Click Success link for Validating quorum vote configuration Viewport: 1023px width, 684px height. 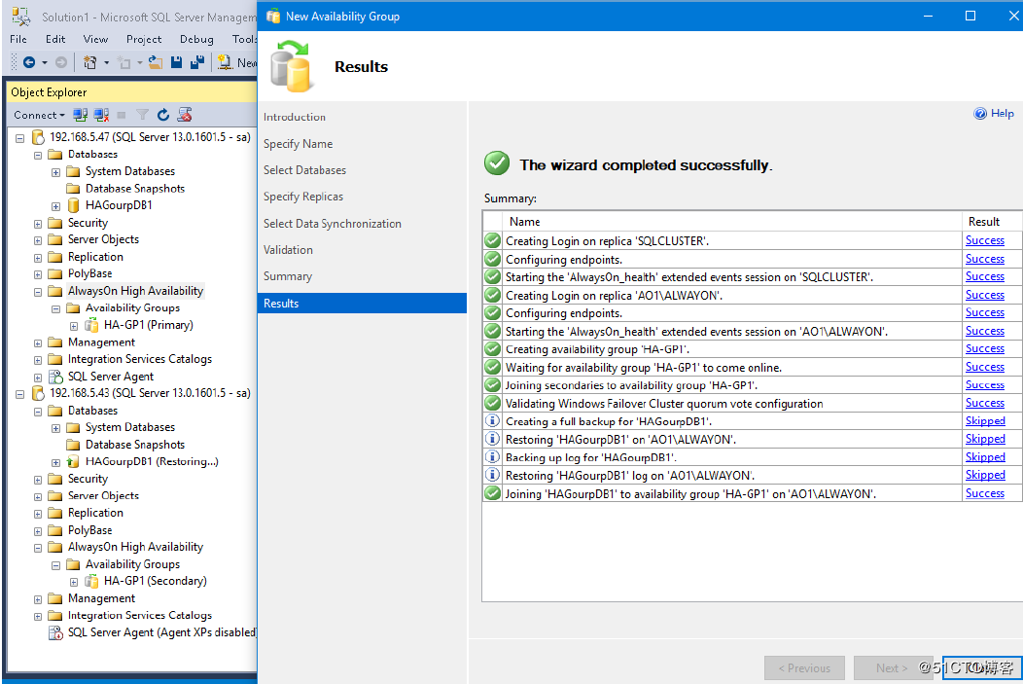coord(984,403)
